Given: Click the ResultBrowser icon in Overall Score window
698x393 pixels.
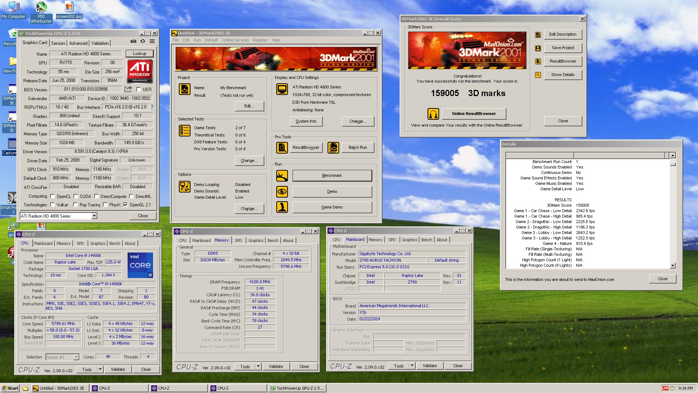Looking at the screenshot, I should pyautogui.click(x=538, y=61).
